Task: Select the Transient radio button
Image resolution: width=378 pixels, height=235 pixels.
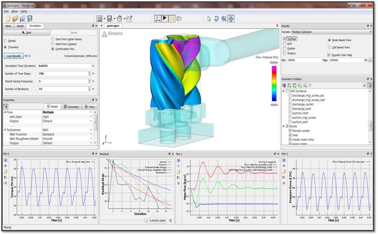Action: pos(5,47)
